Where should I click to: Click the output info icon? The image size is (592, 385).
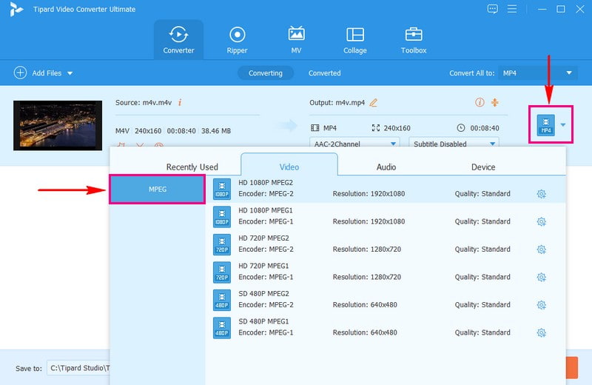(480, 102)
